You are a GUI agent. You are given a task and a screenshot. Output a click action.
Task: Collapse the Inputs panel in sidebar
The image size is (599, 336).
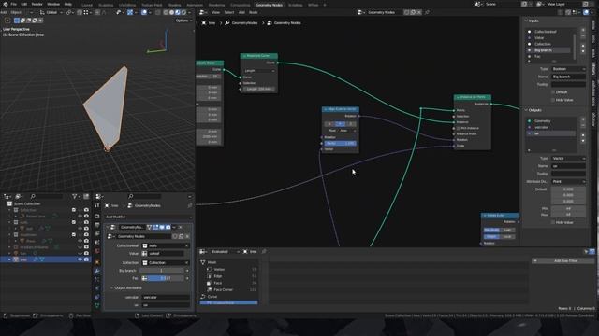[526, 21]
